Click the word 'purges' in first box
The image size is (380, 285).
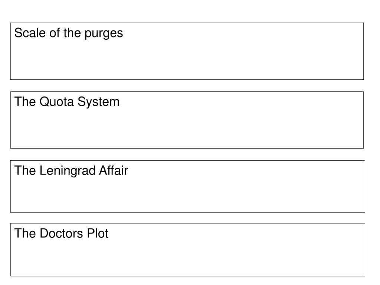coord(104,34)
